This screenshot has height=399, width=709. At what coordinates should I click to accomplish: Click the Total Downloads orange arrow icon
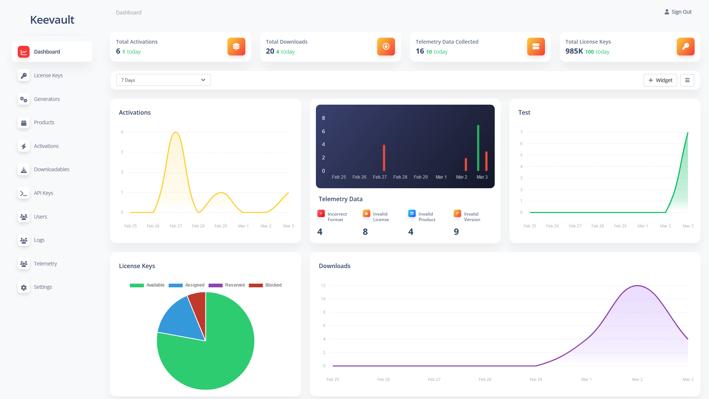(386, 47)
